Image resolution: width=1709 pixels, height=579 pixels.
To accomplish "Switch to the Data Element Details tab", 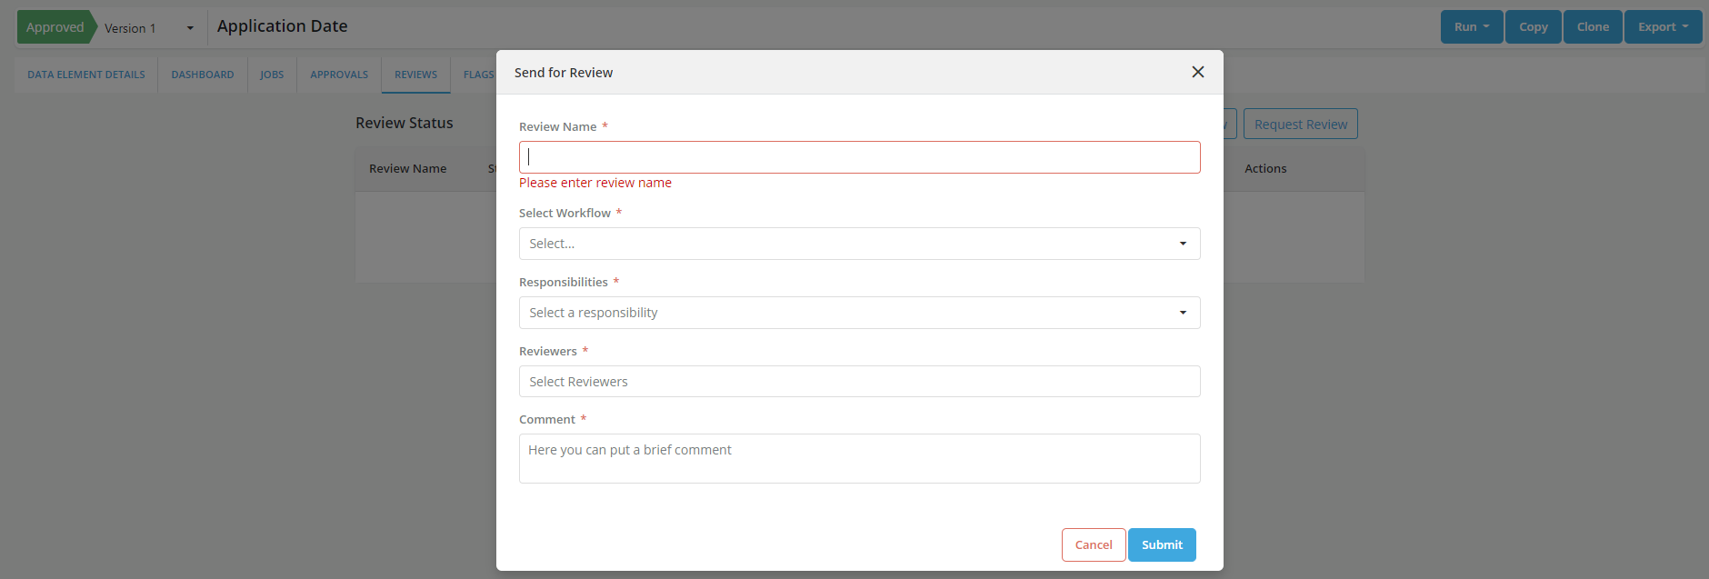I will (86, 75).
